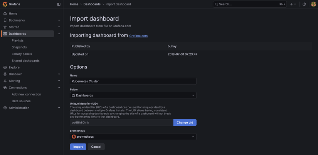This screenshot has width=318, height=155.
Task: Click the Updated on label
Action: tap(80, 54)
